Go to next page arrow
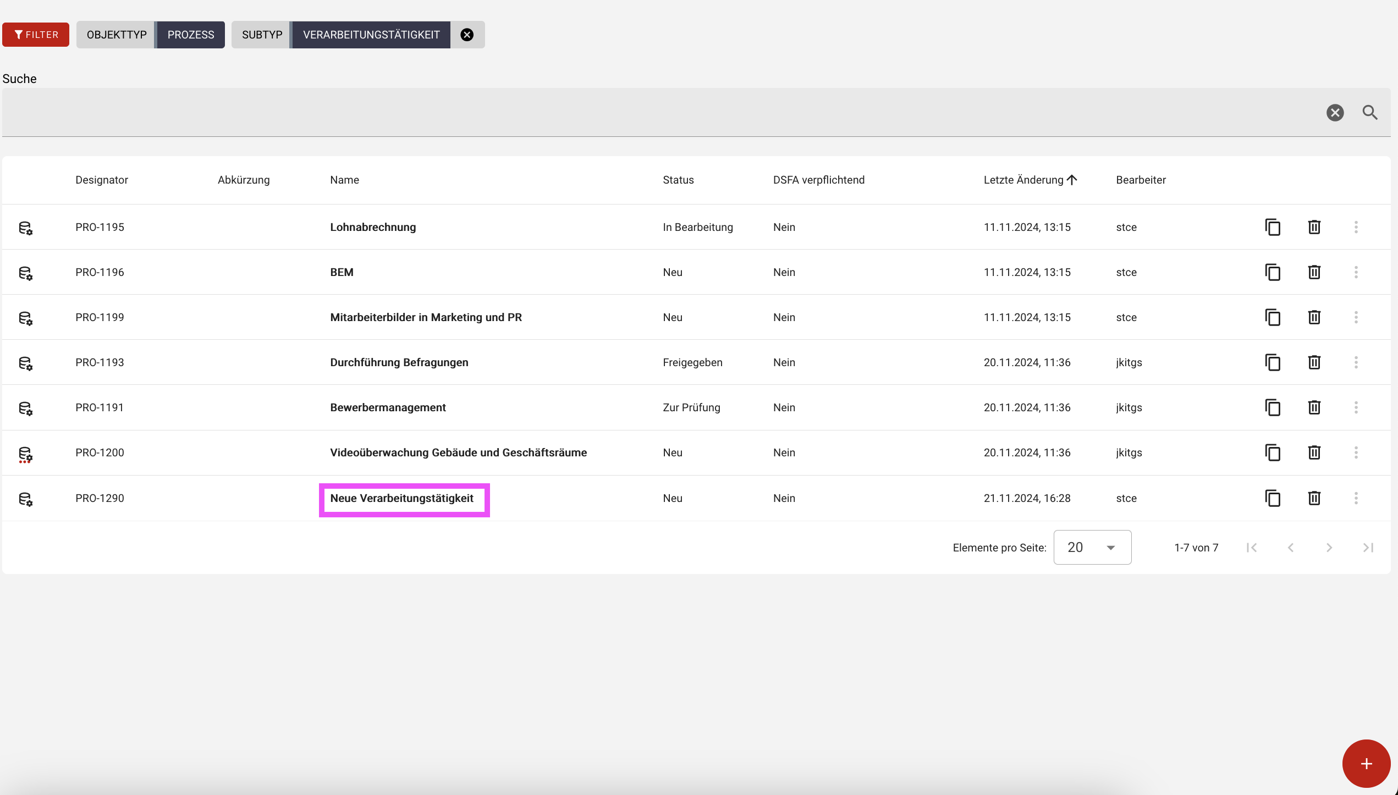1398x795 pixels. coord(1329,548)
